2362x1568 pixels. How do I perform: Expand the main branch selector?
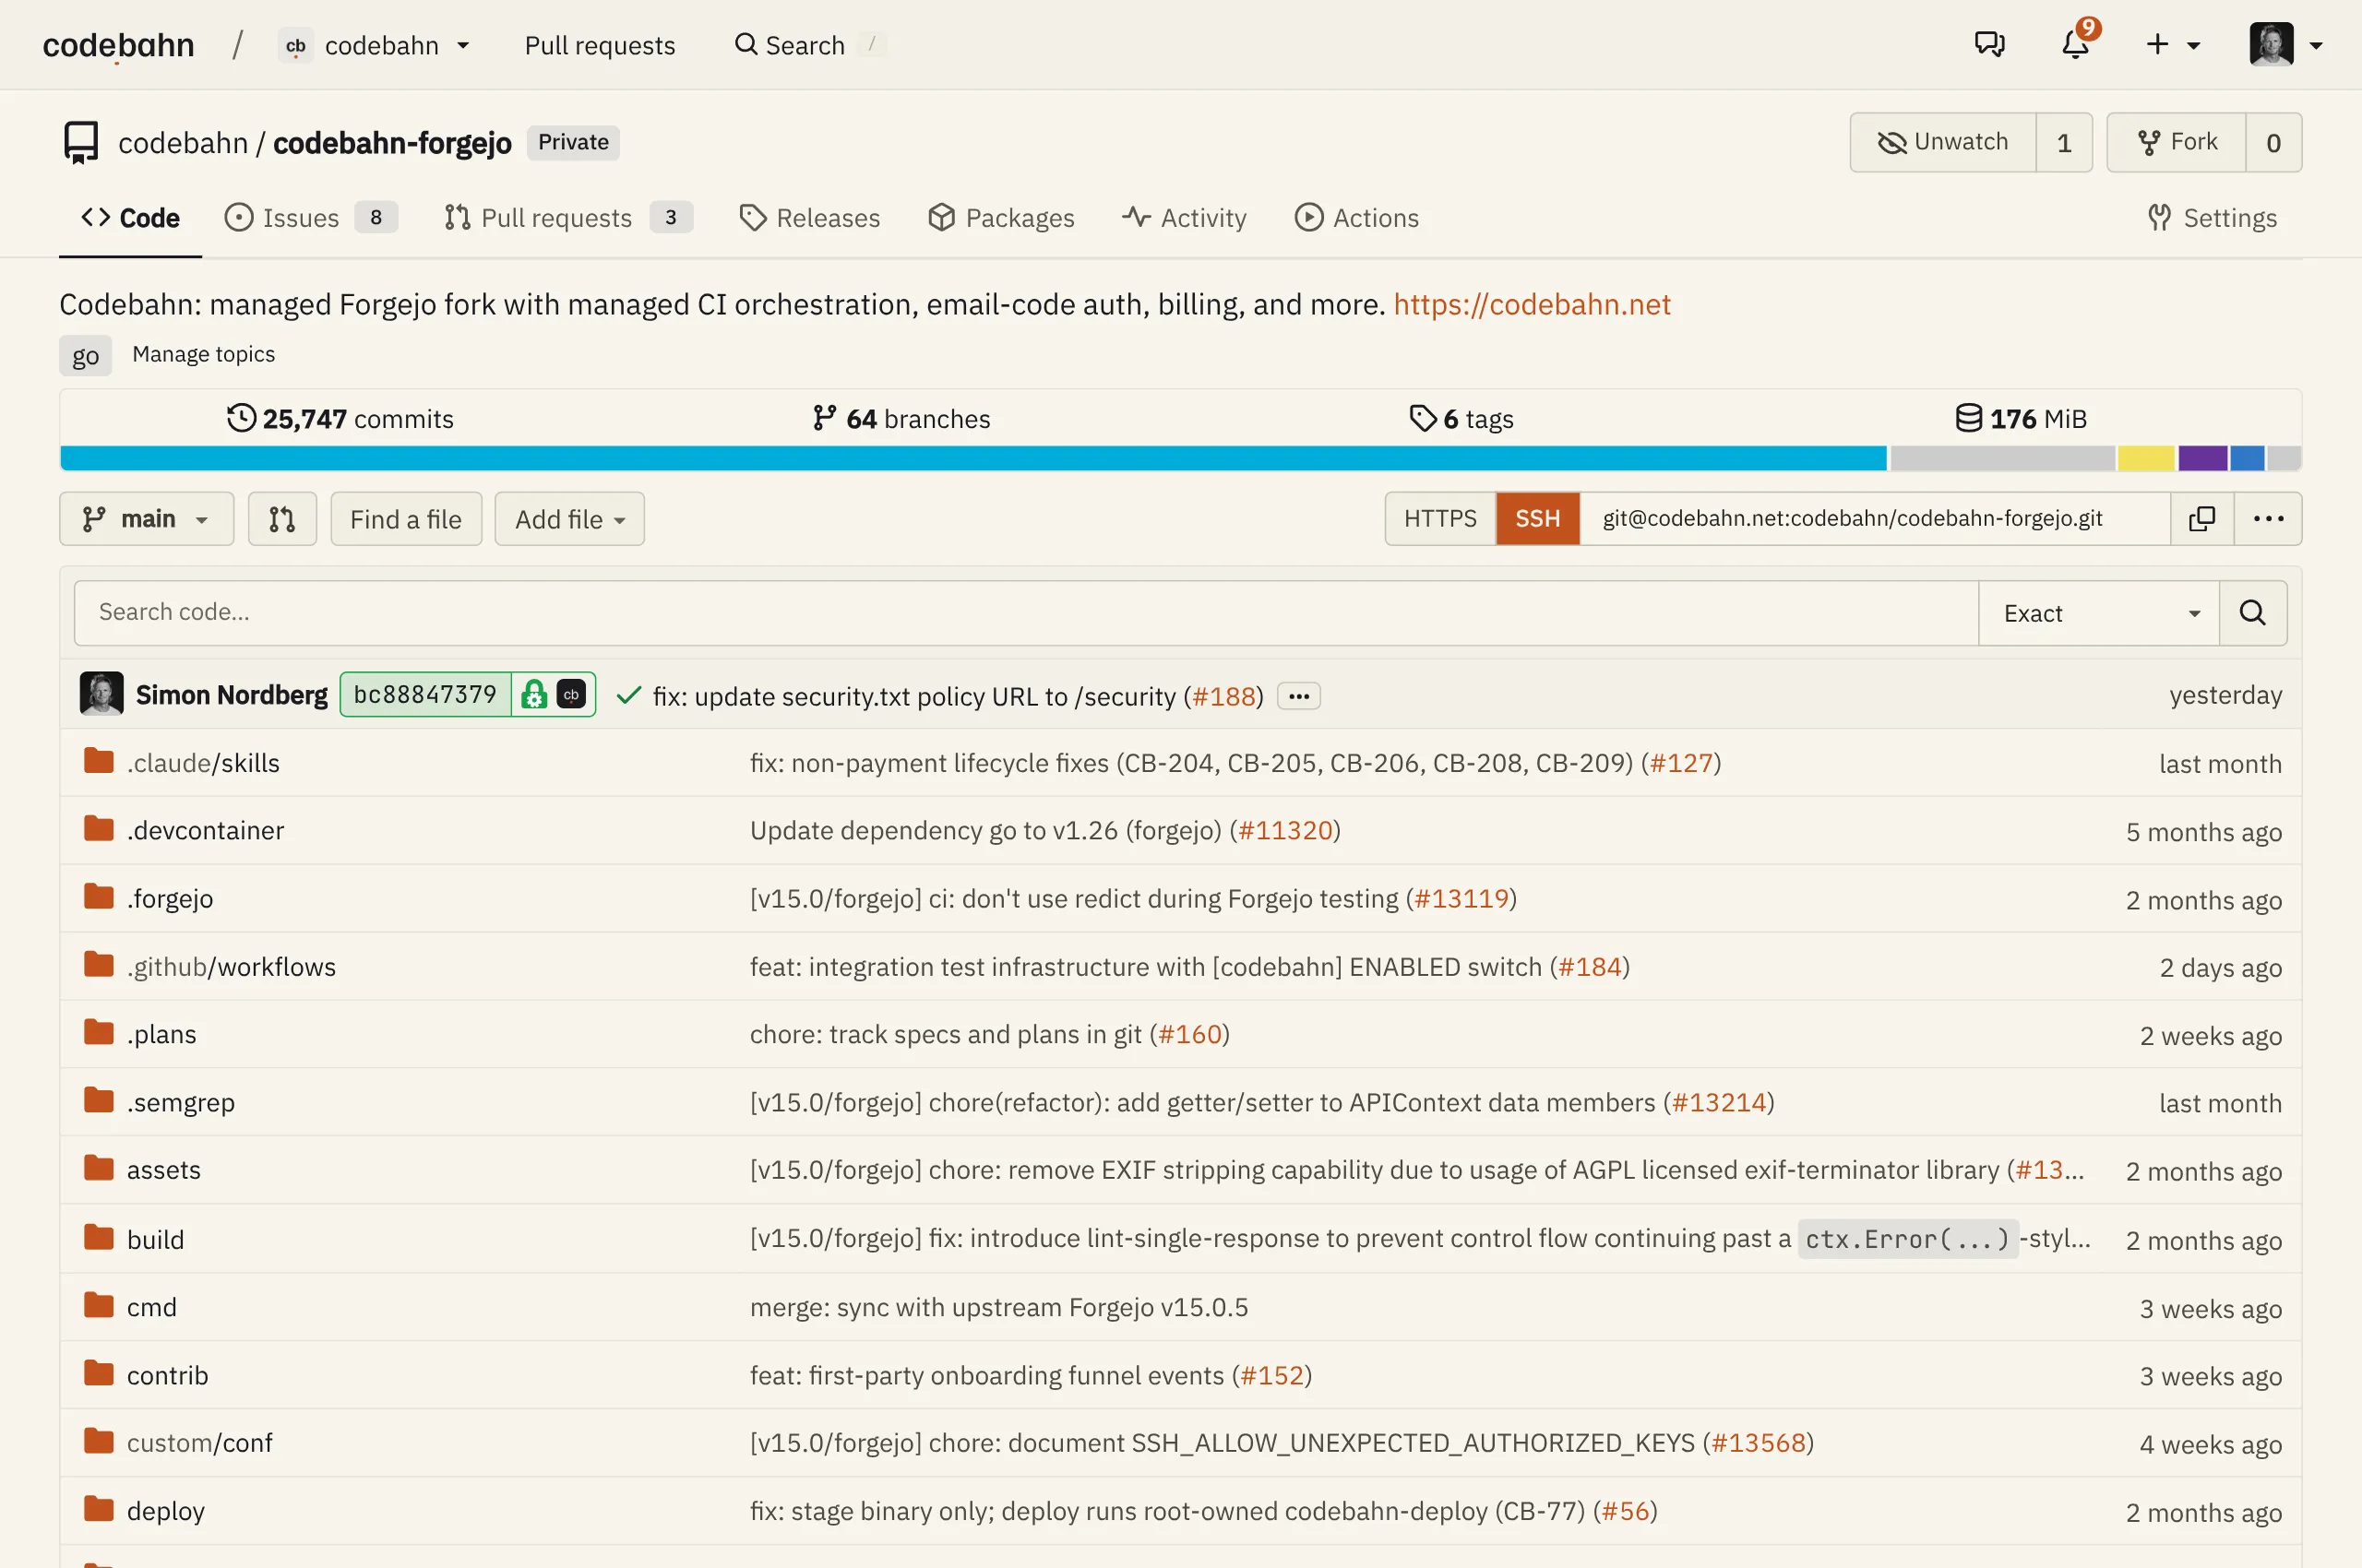click(146, 519)
